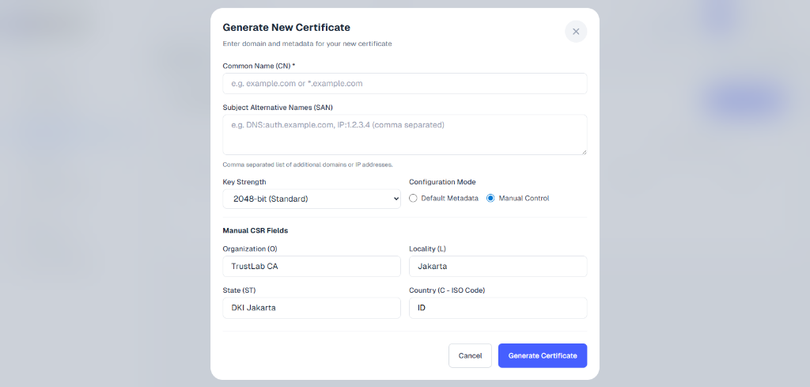Select the Default Metadata radio button
The image size is (810, 387).
413,199
